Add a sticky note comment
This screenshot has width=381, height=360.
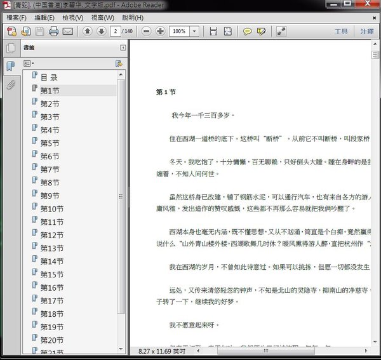pos(247,31)
